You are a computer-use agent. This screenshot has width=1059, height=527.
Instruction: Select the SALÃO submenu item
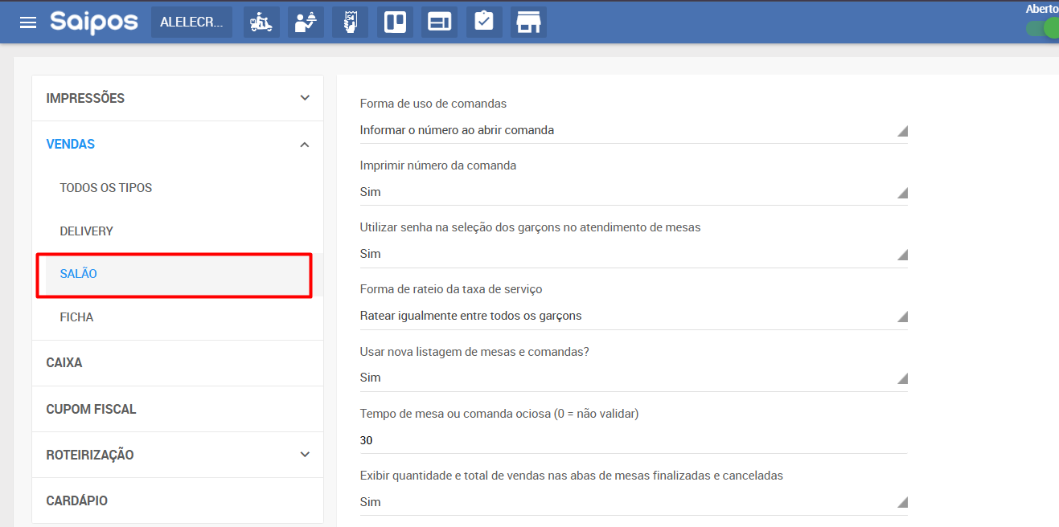(79, 274)
